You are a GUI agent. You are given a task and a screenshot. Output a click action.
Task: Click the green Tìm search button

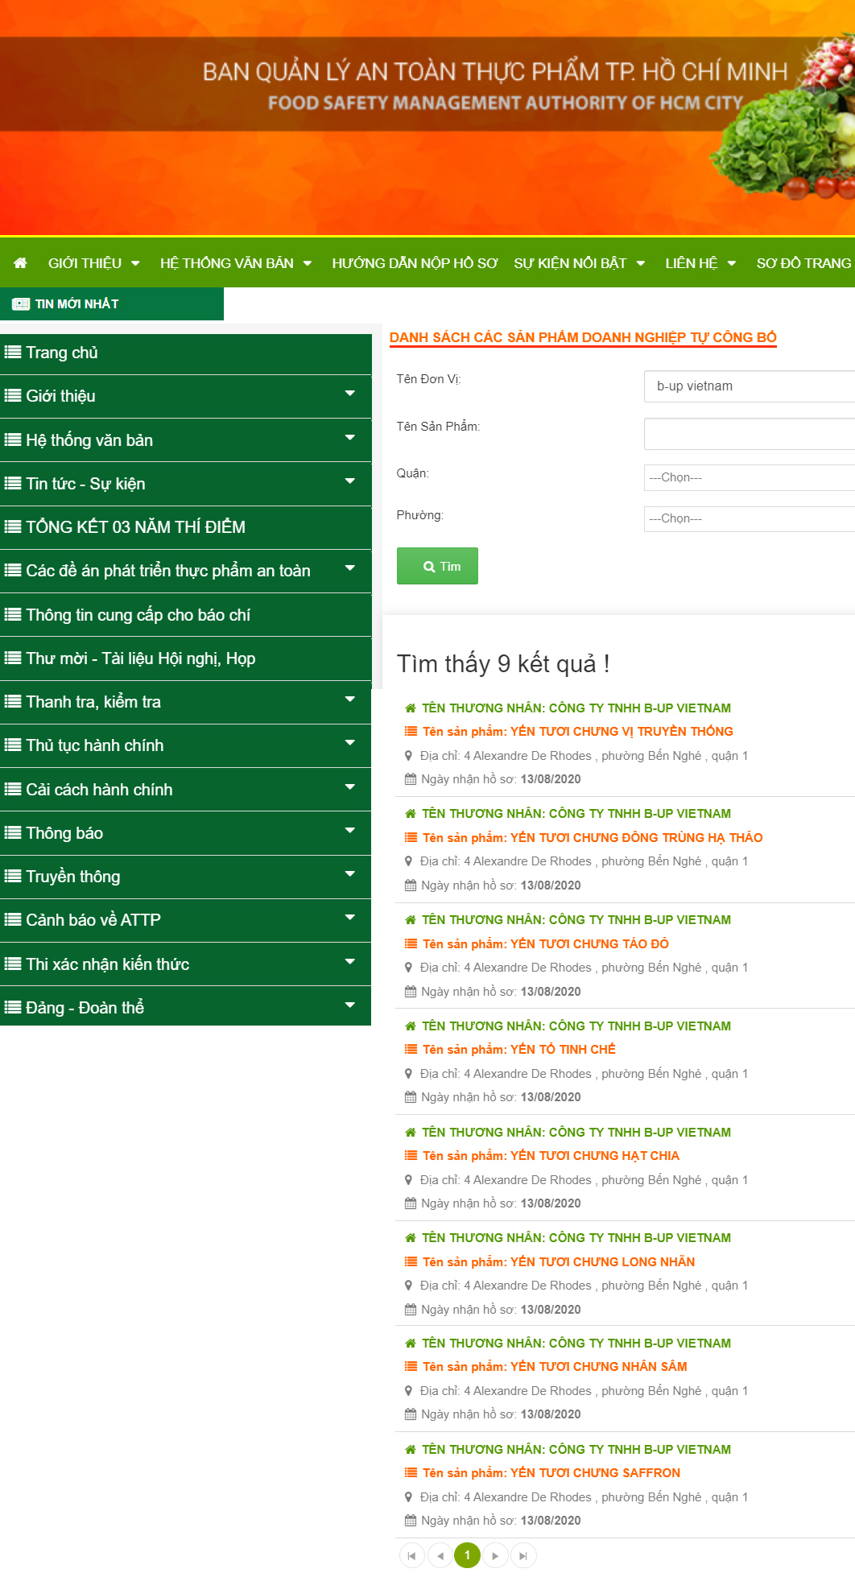[x=437, y=566]
